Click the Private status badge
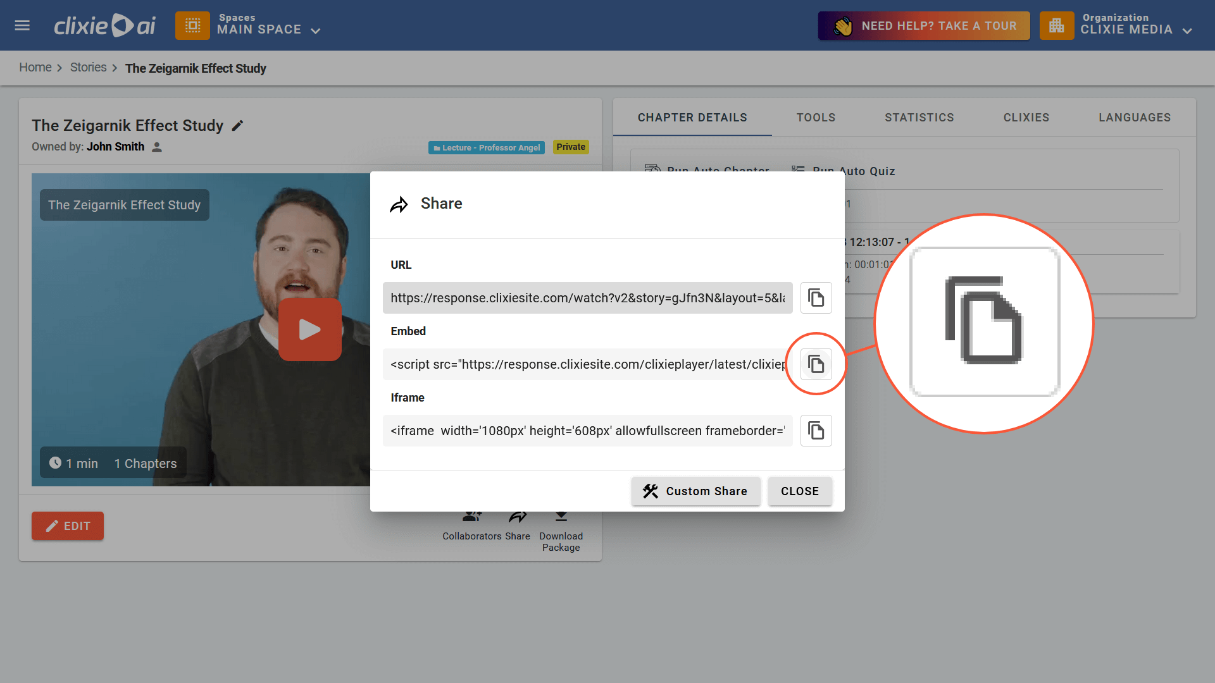Screen dimensions: 1215x683 click(571, 147)
